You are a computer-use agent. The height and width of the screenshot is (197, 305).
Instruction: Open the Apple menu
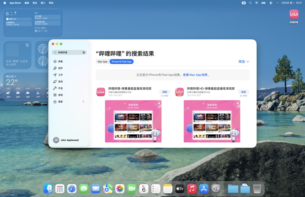click(x=5, y=3)
